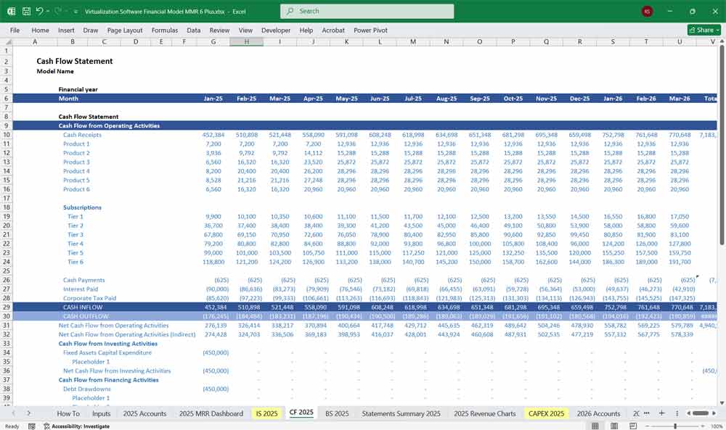The width and height of the screenshot is (726, 430).
Task: Open the File menu
Action: click(x=15, y=30)
